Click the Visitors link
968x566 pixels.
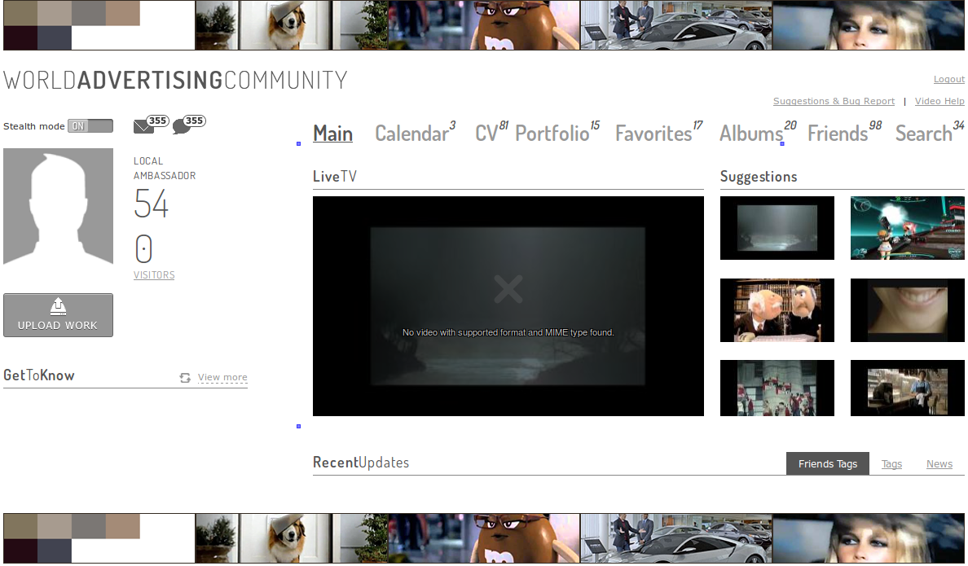click(x=154, y=275)
